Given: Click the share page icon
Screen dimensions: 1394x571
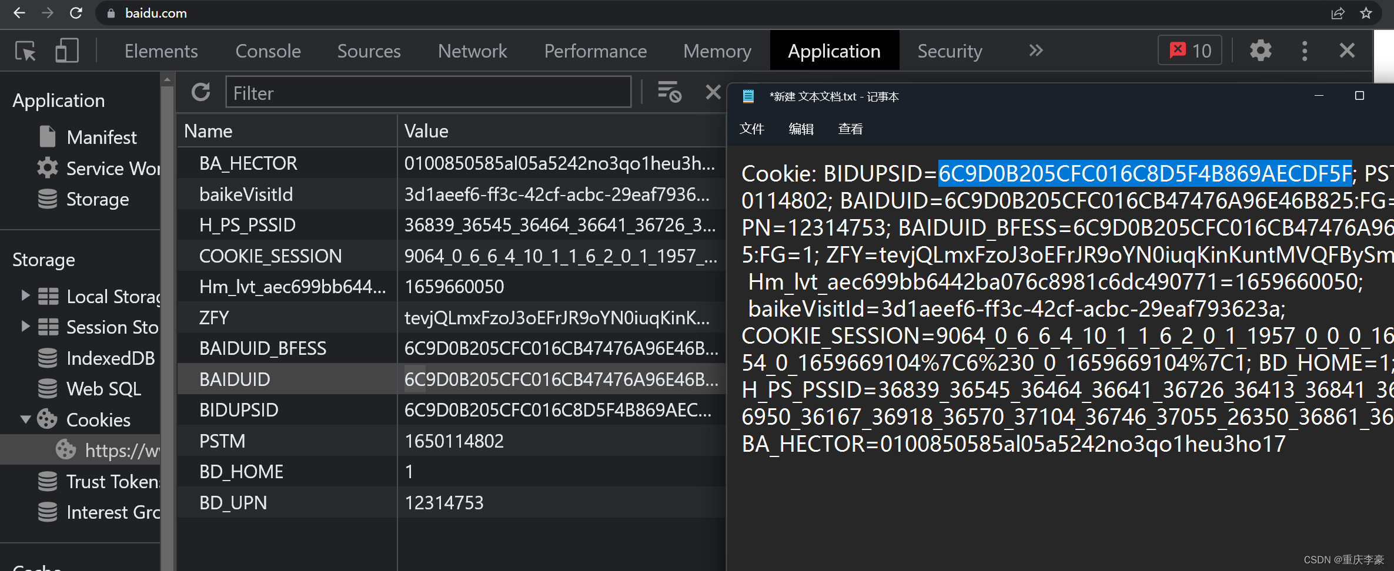Looking at the screenshot, I should (x=1338, y=13).
